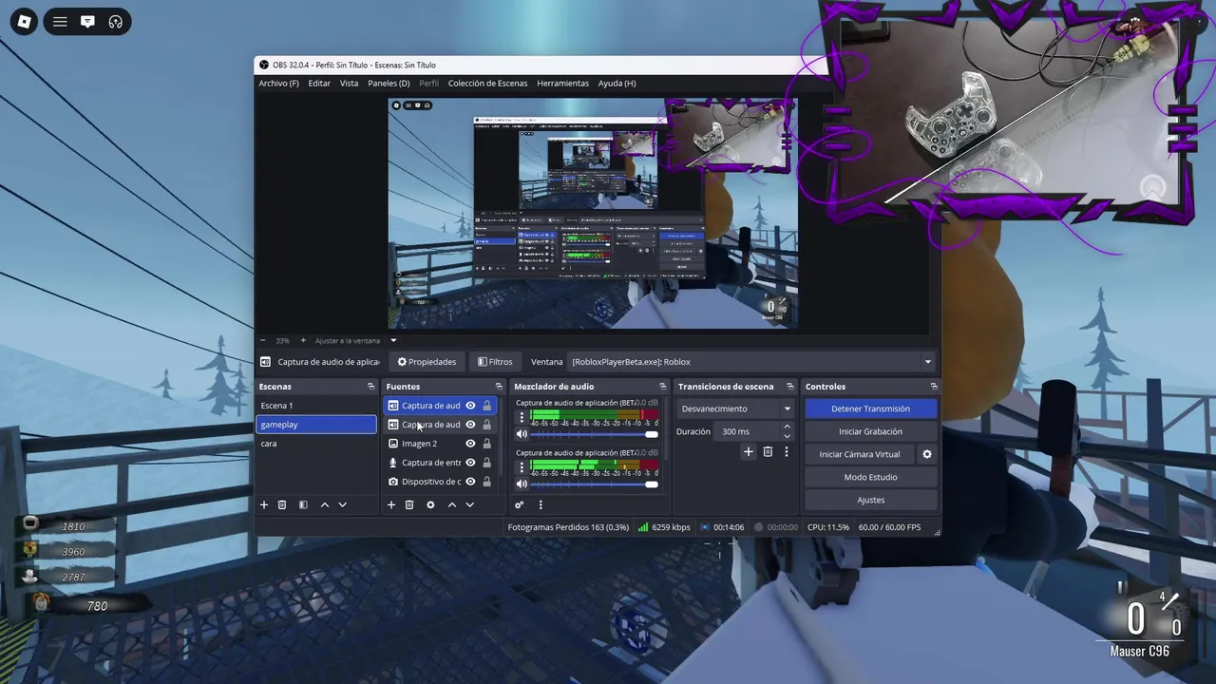Open the Ventana RobloxPlayerBeta.exe combo box
This screenshot has width=1216, height=684.
[752, 362]
